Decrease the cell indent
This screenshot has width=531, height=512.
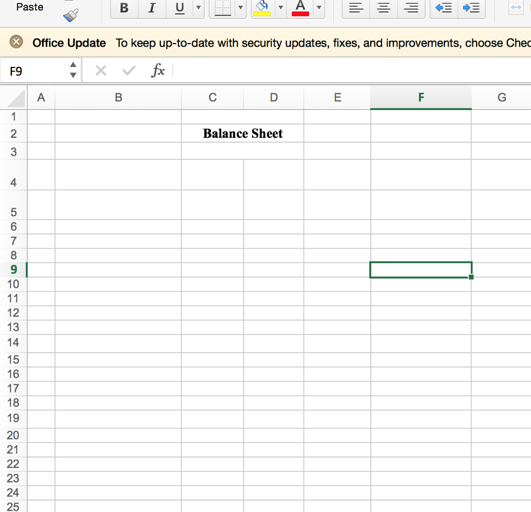[443, 7]
